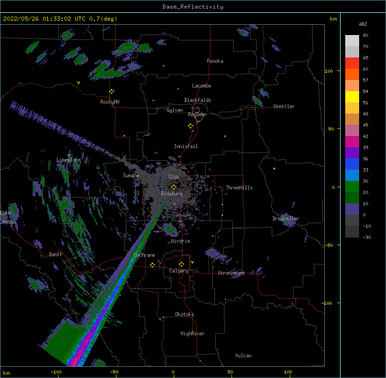The image size is (386, 378).
Task: Click the HighRiver city label
Action: pyautogui.click(x=193, y=334)
